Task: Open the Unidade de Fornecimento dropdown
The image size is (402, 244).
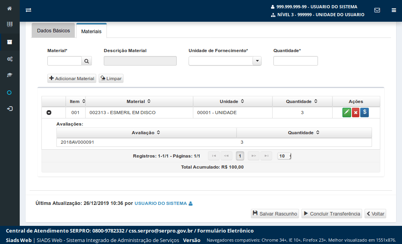Action: point(257,61)
